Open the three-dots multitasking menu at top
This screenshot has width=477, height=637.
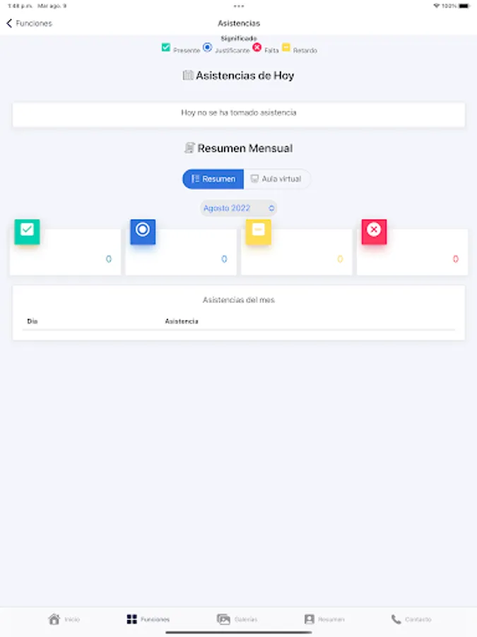(239, 6)
